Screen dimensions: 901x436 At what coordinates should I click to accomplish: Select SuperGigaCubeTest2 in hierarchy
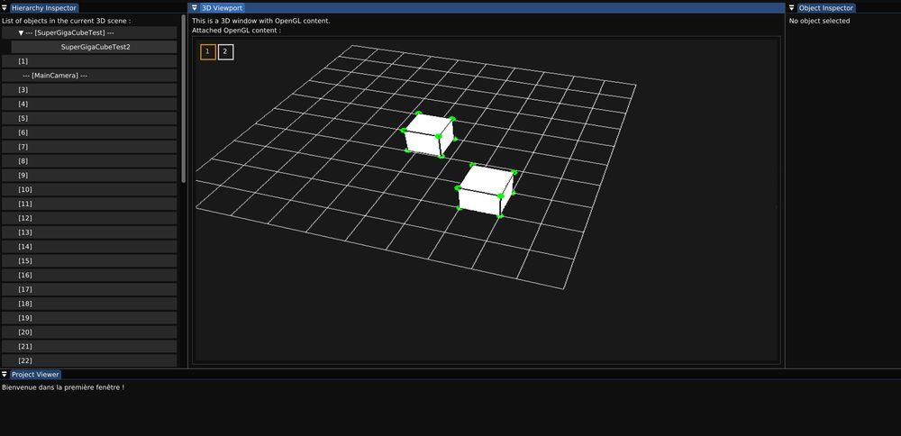95,47
